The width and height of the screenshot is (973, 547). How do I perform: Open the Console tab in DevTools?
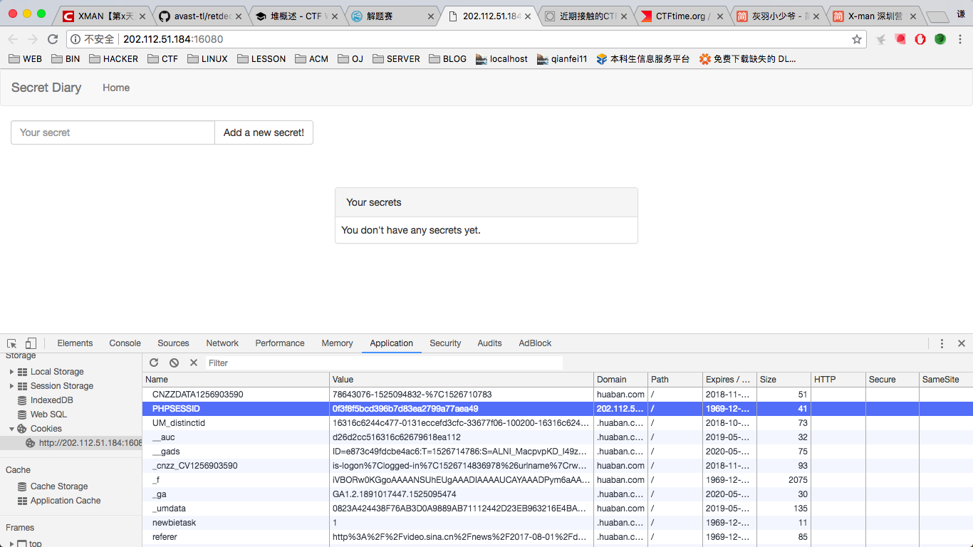[125, 343]
